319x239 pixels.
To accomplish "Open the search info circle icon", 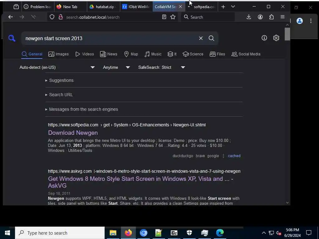I will [x=264, y=38].
